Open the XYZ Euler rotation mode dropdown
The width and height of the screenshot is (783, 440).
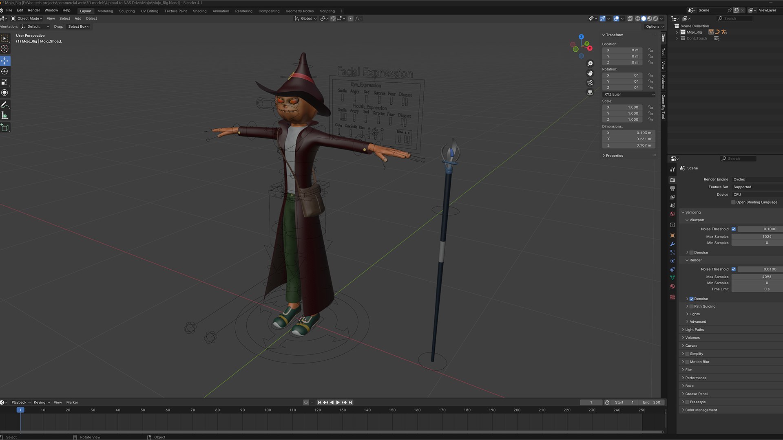[629, 95]
